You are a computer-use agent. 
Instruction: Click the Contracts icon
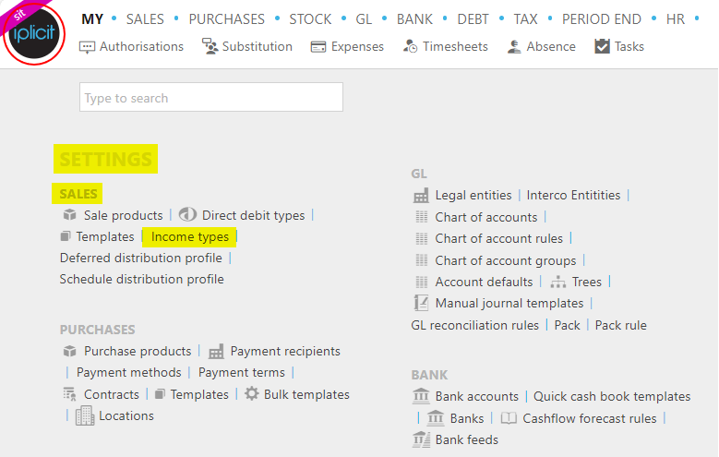[70, 394]
